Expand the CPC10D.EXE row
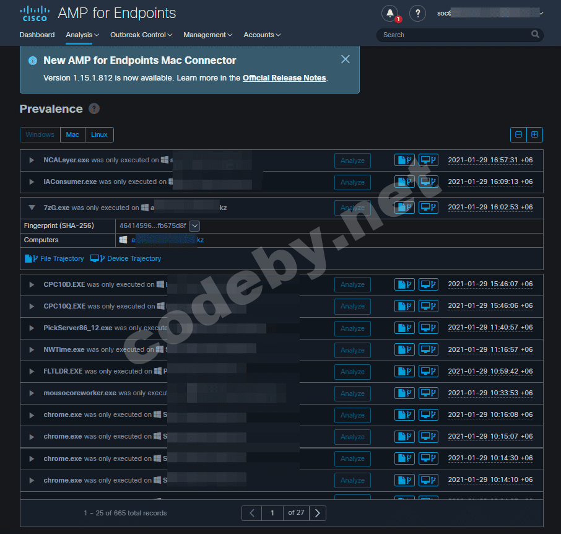The height and width of the screenshot is (534, 561). coord(32,284)
